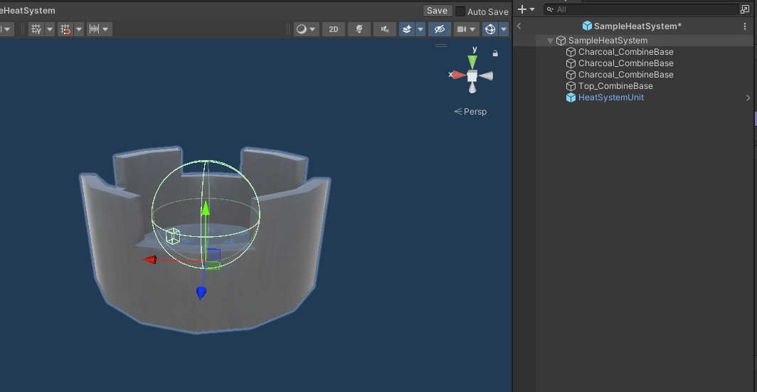This screenshot has height=392, width=757.
Task: Go back using prefab stage left chevron
Action: click(519, 26)
